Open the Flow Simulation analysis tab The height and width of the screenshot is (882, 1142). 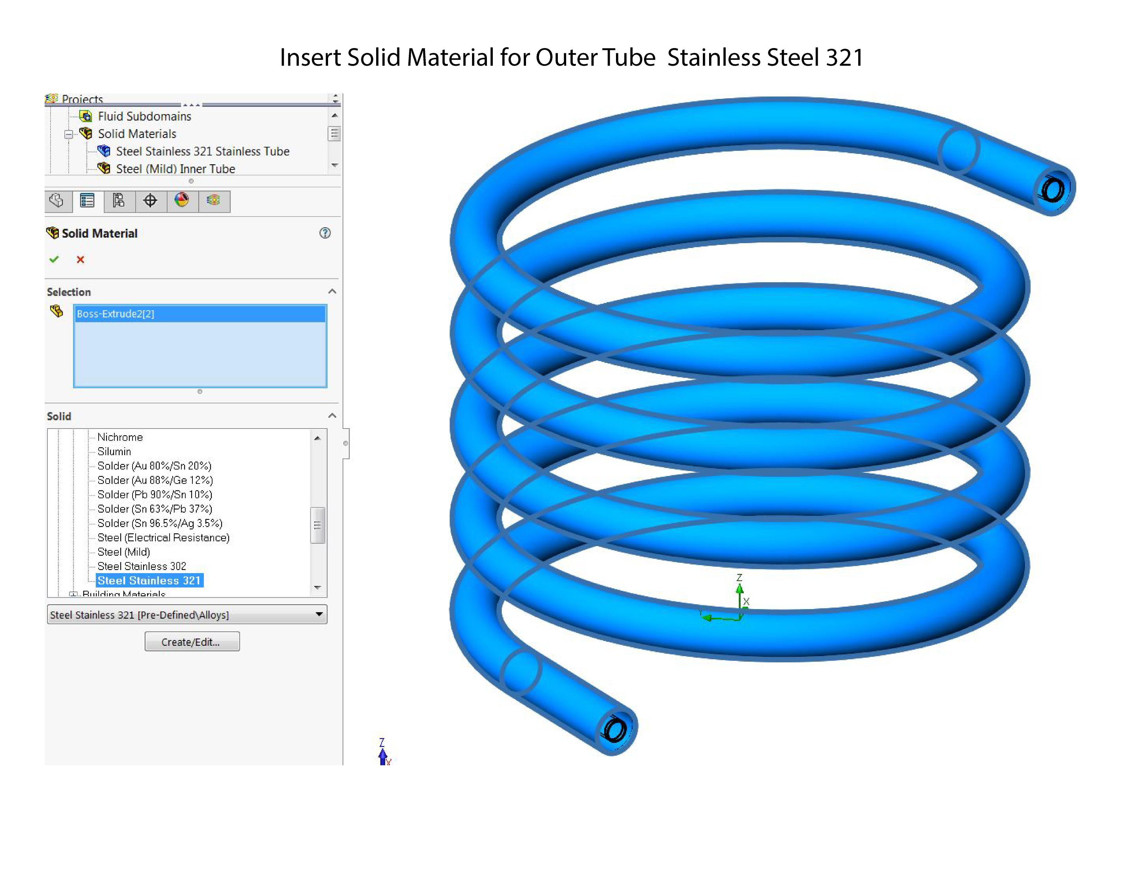pos(213,201)
